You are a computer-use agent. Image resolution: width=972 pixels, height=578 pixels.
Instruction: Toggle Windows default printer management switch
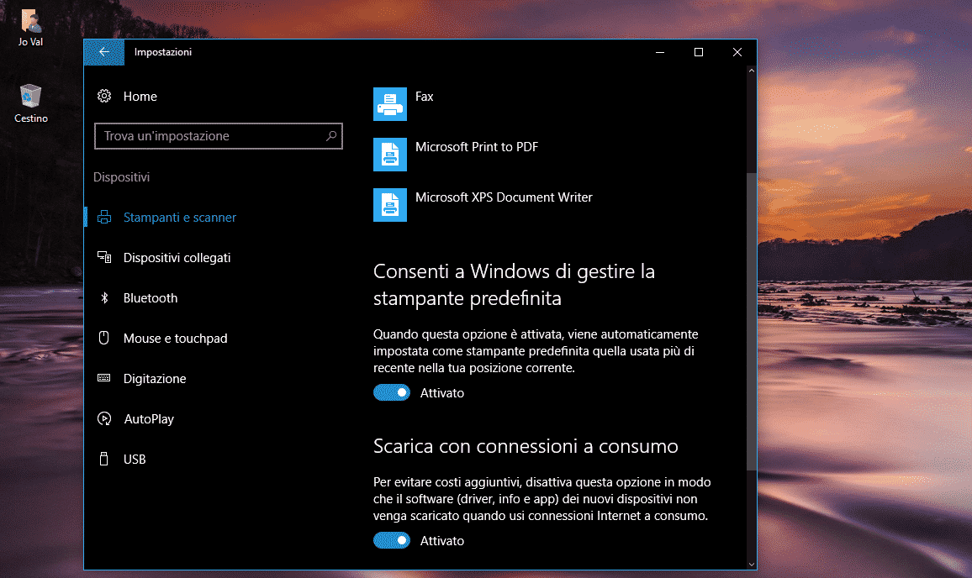392,393
